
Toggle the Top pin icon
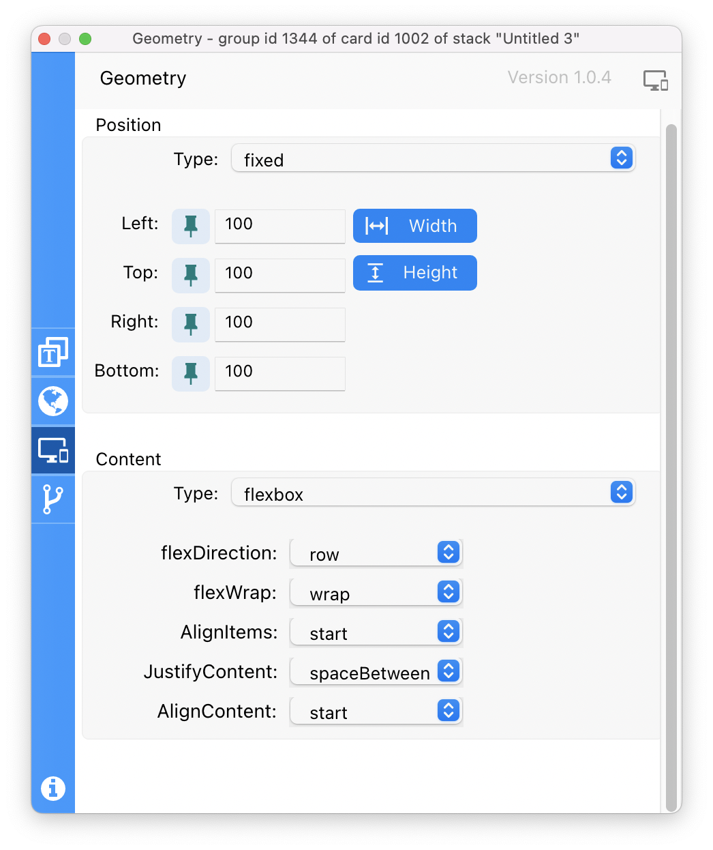pos(191,275)
